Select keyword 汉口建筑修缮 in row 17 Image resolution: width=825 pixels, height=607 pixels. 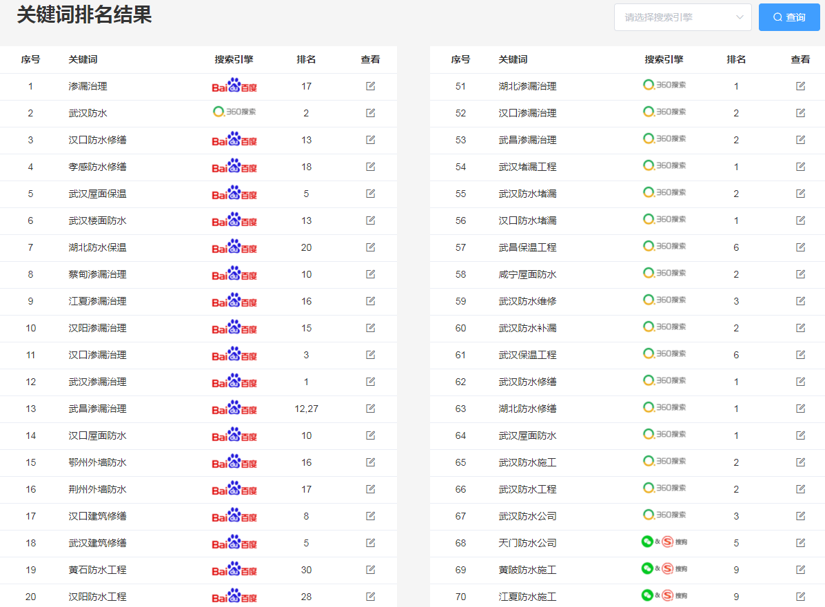click(x=97, y=516)
